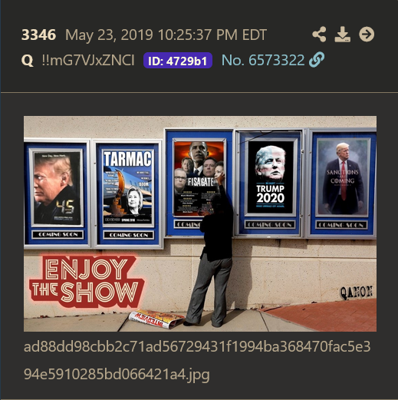Click the May 23, 2019 timestamp

click(x=166, y=35)
